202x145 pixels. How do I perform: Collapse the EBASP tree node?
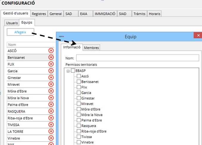pyautogui.click(x=68, y=71)
